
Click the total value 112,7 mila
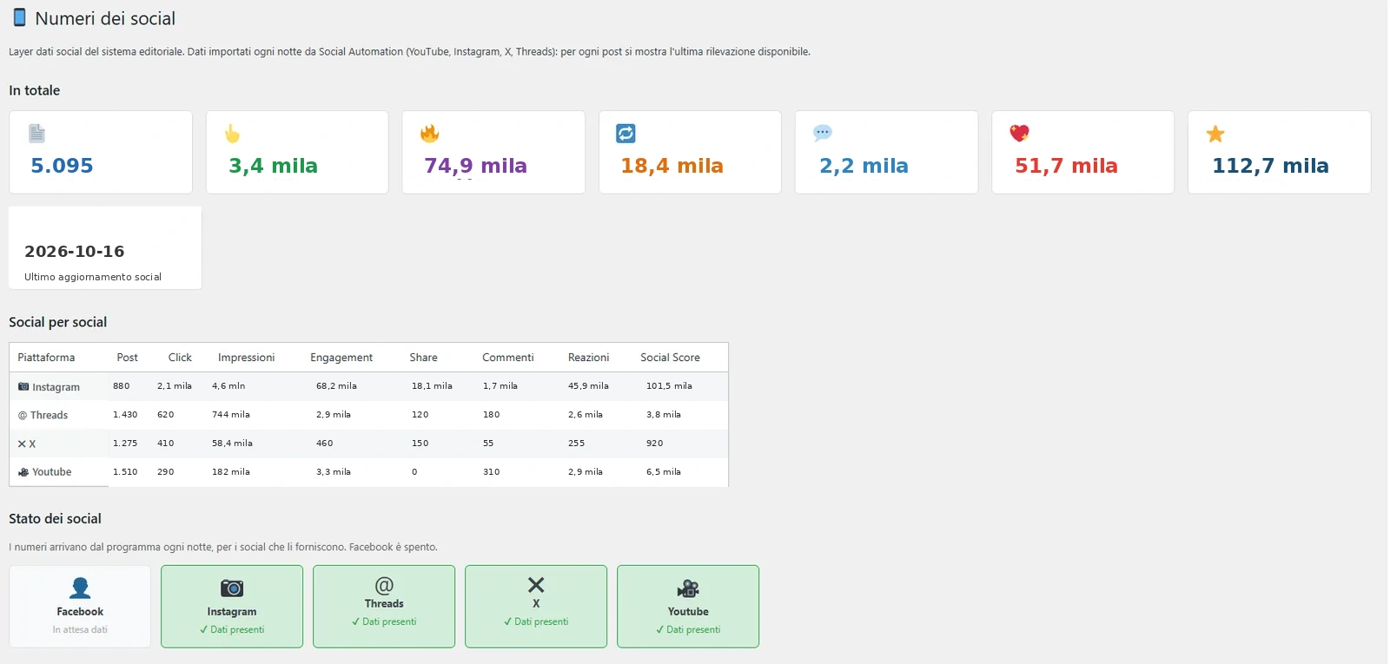[x=1270, y=166]
